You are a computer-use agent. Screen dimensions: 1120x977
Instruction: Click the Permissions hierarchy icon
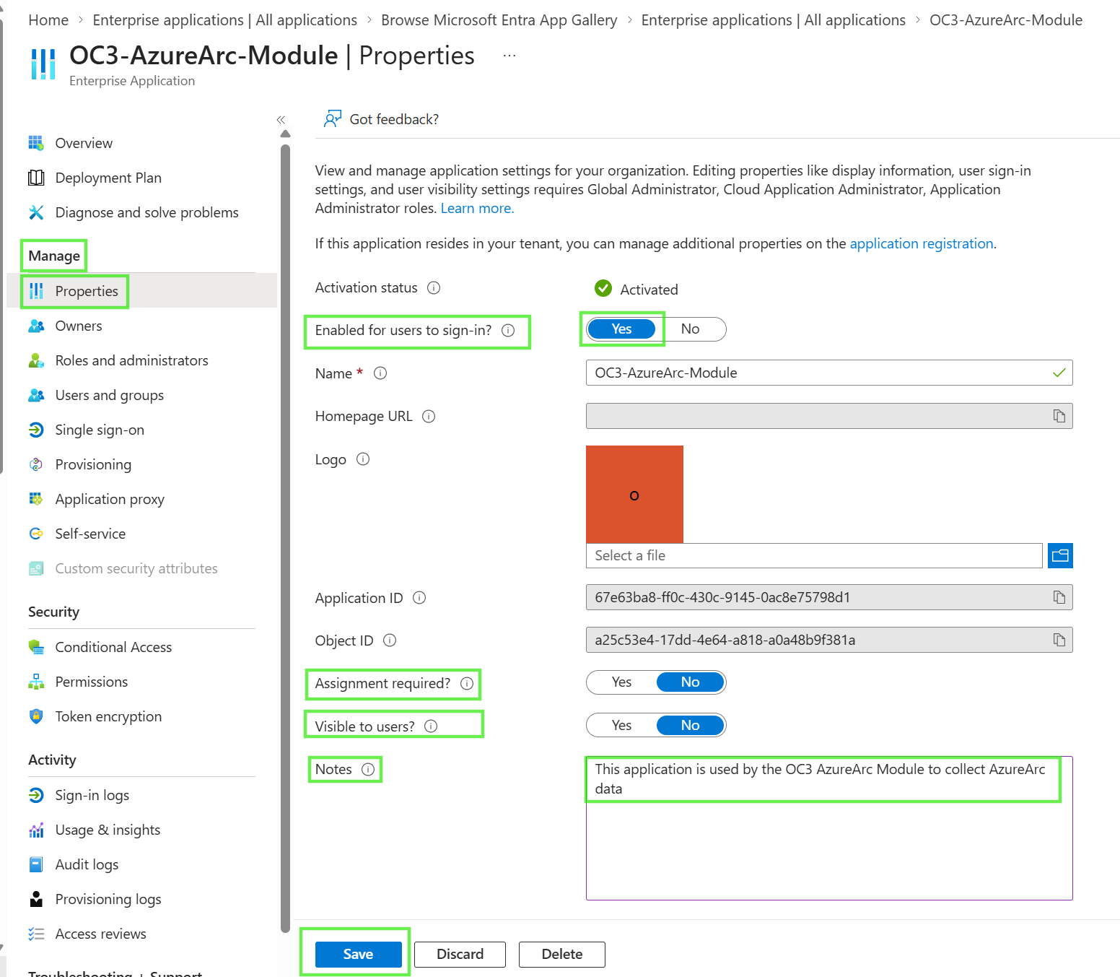coord(36,682)
